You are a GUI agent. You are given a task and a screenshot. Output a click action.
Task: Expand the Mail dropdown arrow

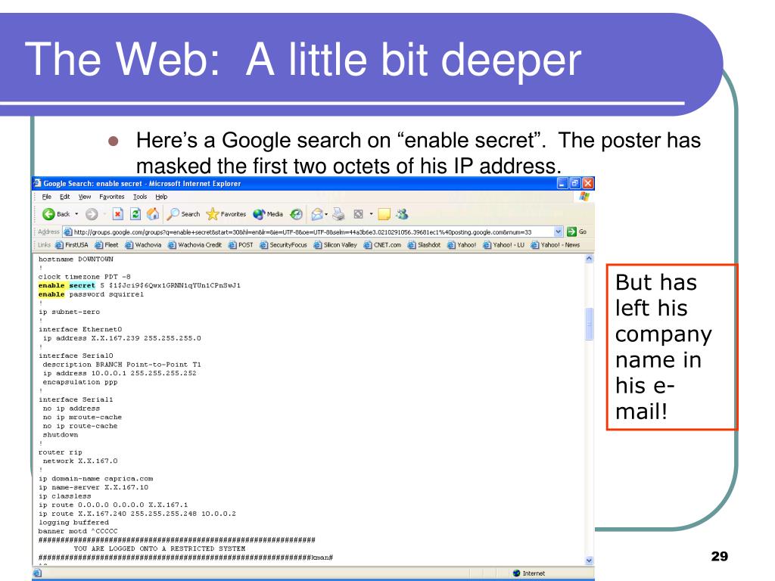tap(326, 214)
